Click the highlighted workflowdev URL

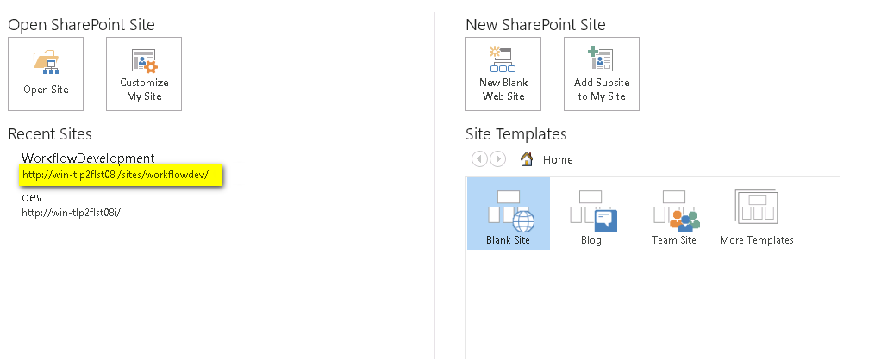122,175
